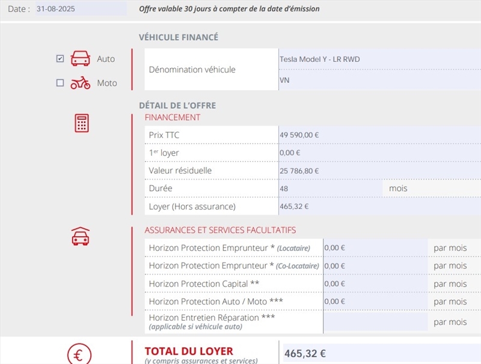The image size is (481, 364).
Task: Click the 'mois' unit text
Action: click(398, 188)
